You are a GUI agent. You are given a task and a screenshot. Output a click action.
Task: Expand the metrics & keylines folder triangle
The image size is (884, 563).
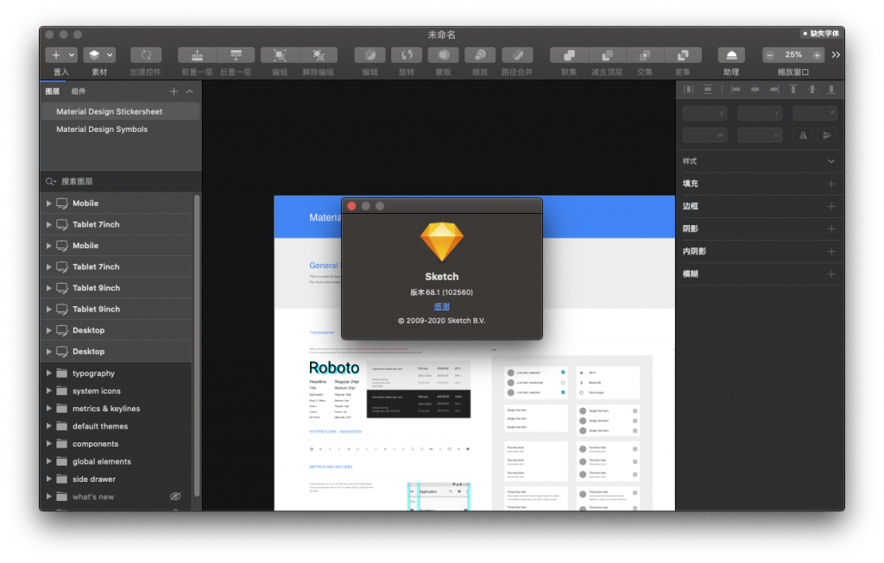pos(49,408)
